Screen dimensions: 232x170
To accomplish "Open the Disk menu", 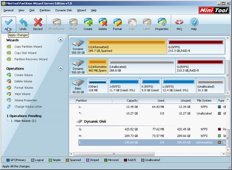I will (32, 10).
